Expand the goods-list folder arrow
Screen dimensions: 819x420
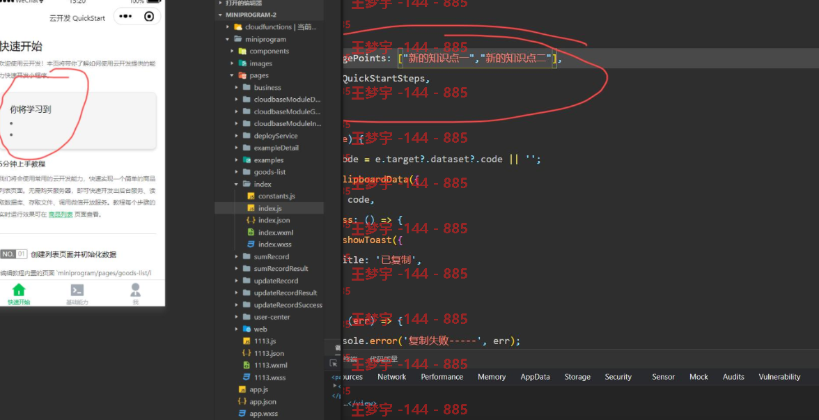pyautogui.click(x=236, y=172)
